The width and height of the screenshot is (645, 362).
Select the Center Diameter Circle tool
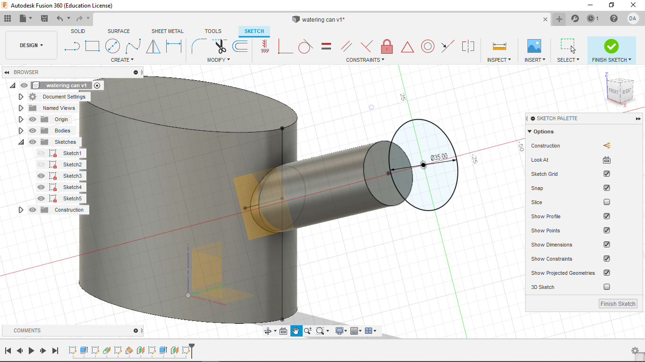[112, 46]
